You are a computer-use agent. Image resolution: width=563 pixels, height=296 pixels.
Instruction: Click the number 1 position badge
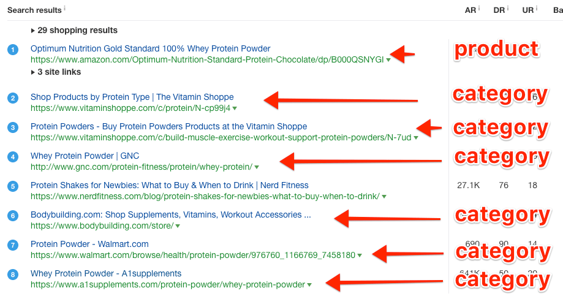(x=13, y=50)
